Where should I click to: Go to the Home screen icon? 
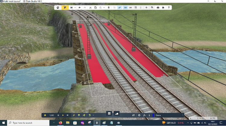[x=58, y=7]
